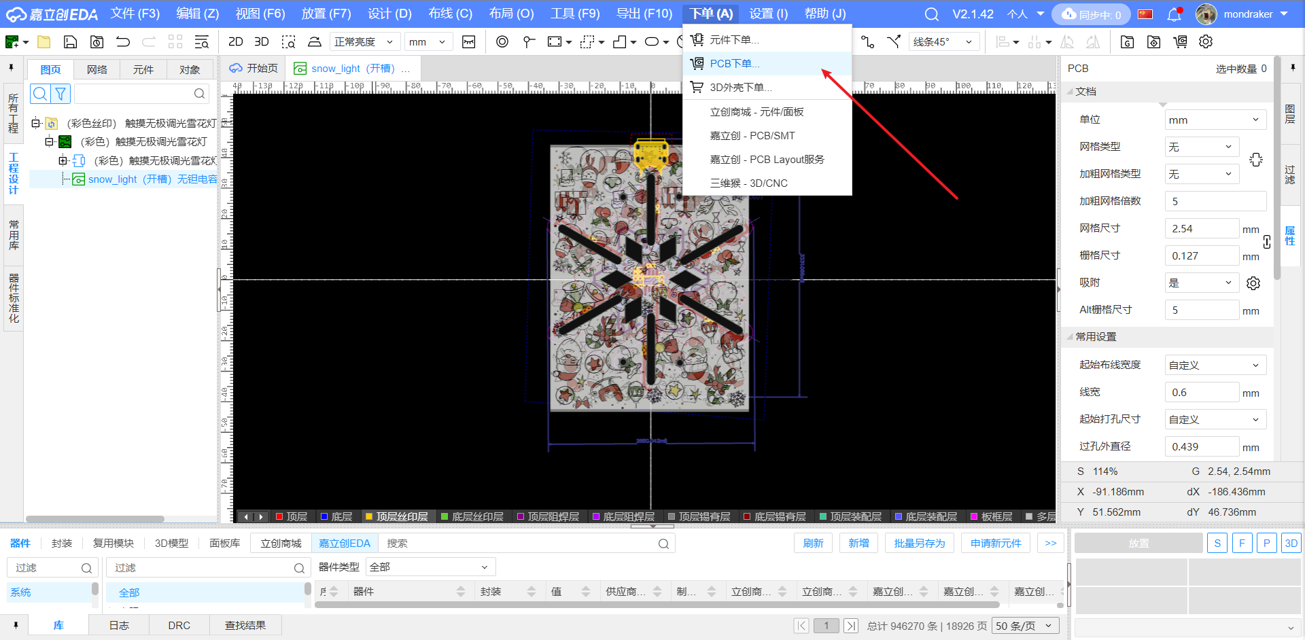Click the language flag icon
This screenshot has width=1305, height=640.
pos(1145,14)
